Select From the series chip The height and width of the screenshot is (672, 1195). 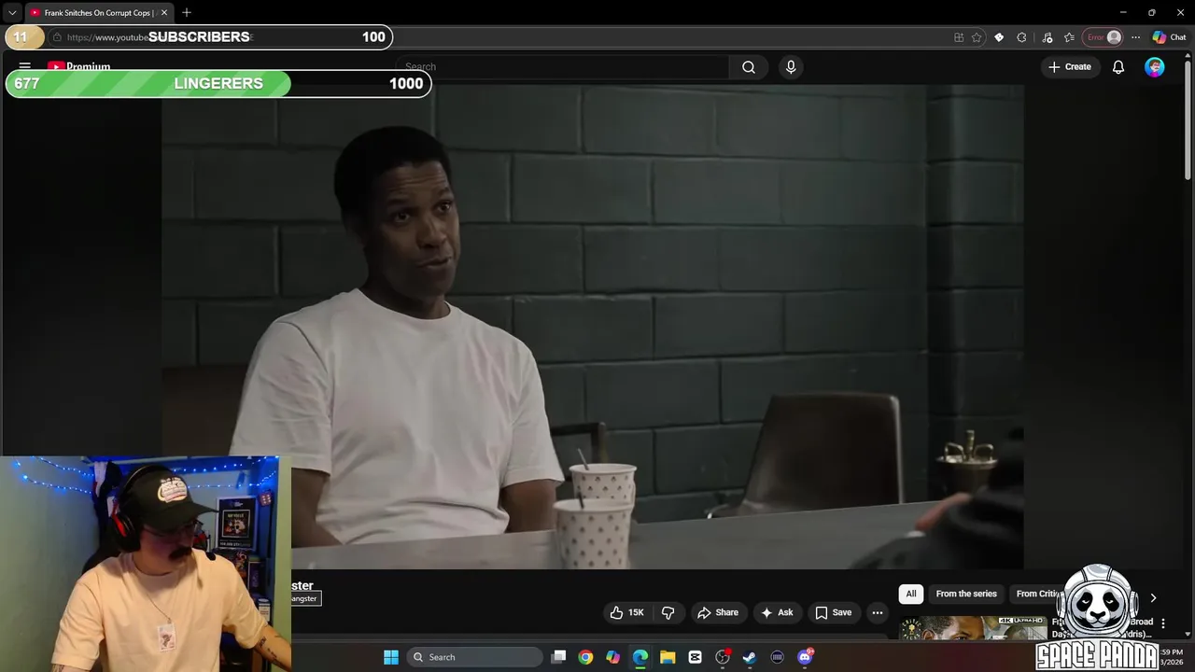point(966,594)
